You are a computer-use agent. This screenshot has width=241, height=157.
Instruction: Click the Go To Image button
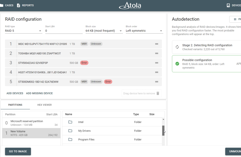pyautogui.click(x=18, y=151)
